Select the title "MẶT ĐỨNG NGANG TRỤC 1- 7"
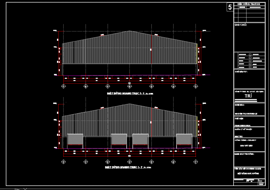Screen dimensions: 270x190 point(124,167)
